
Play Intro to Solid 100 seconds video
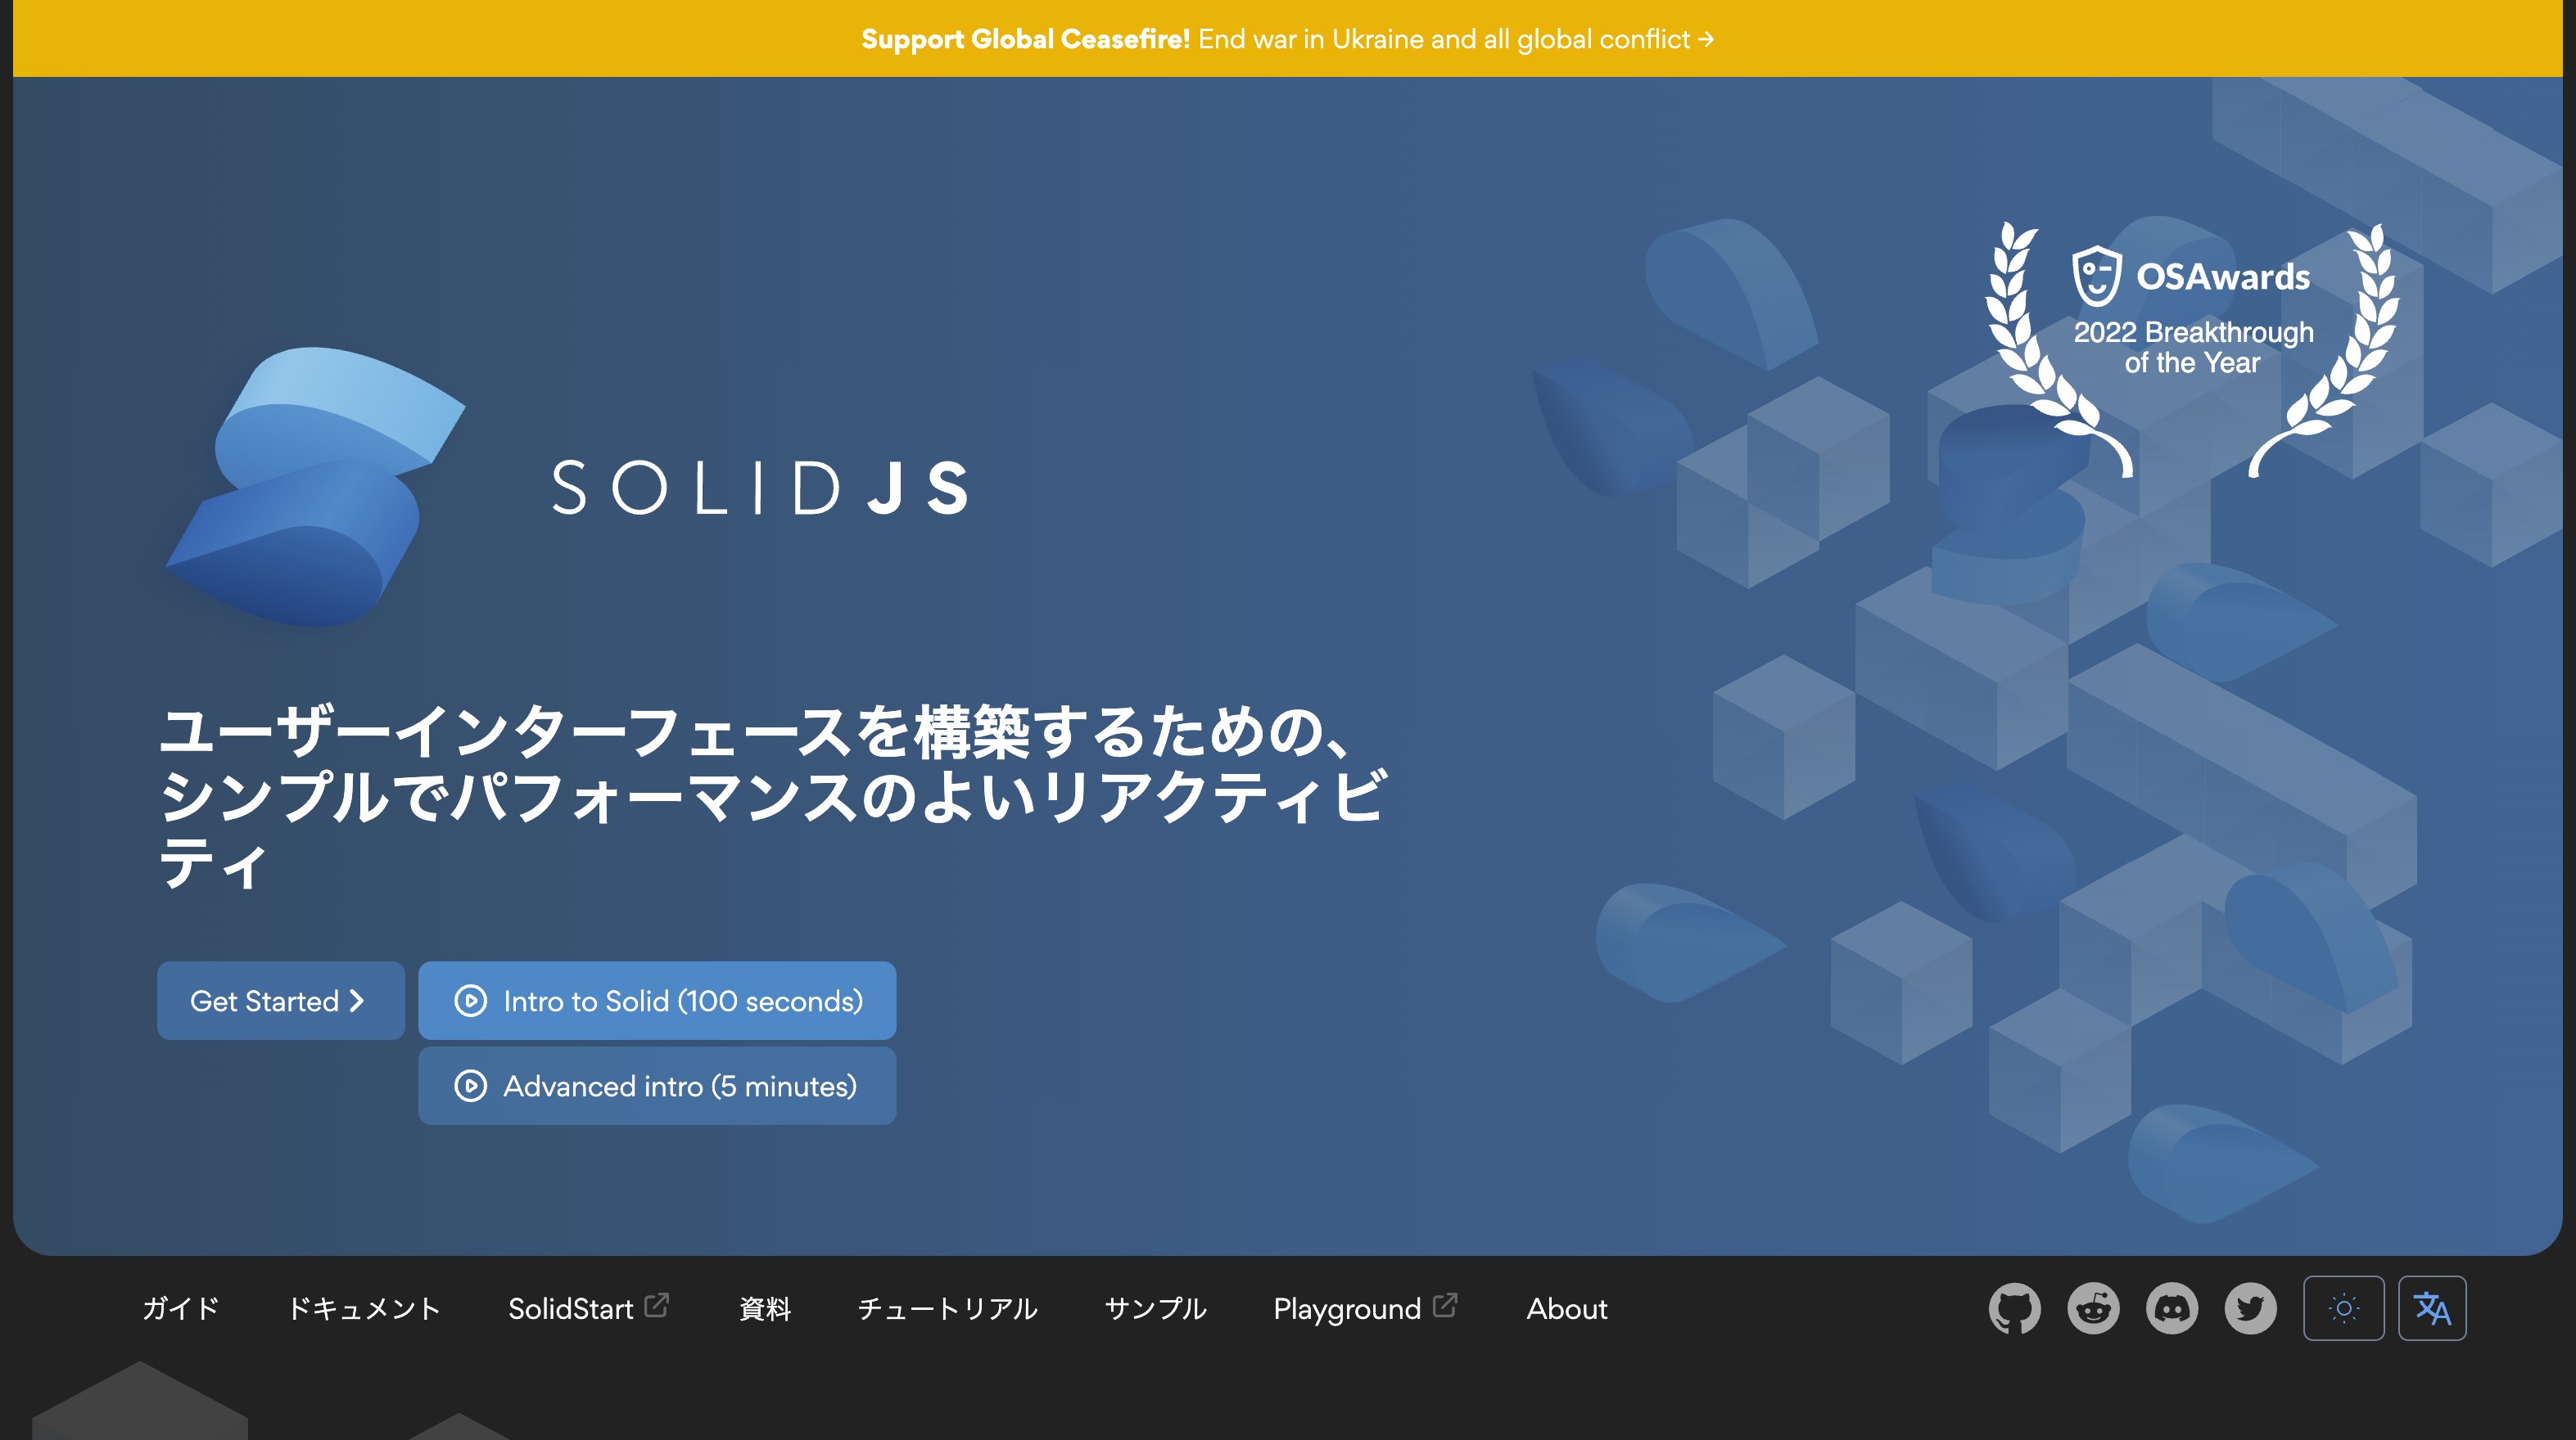coord(657,1001)
